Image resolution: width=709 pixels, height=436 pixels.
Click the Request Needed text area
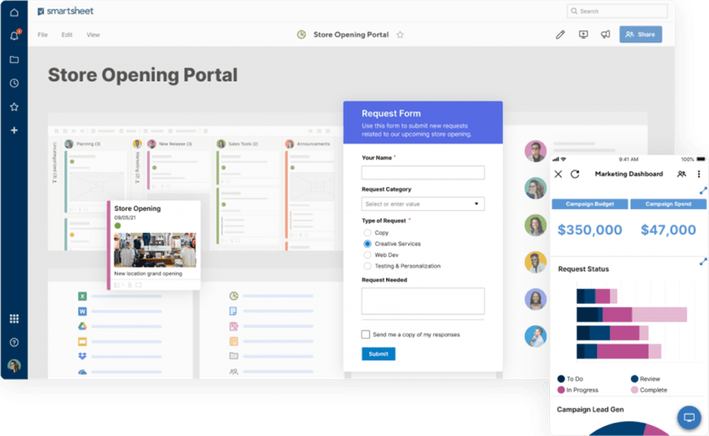[423, 301]
